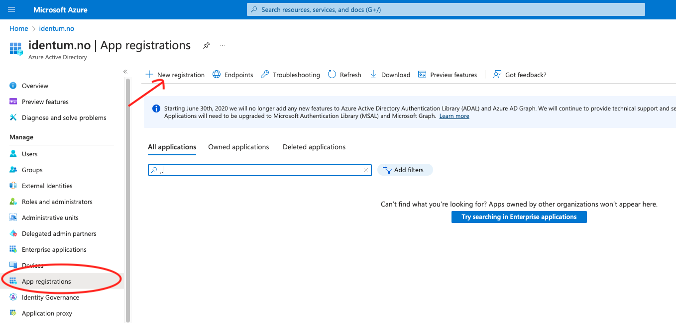Download the app registrations list

pos(390,75)
